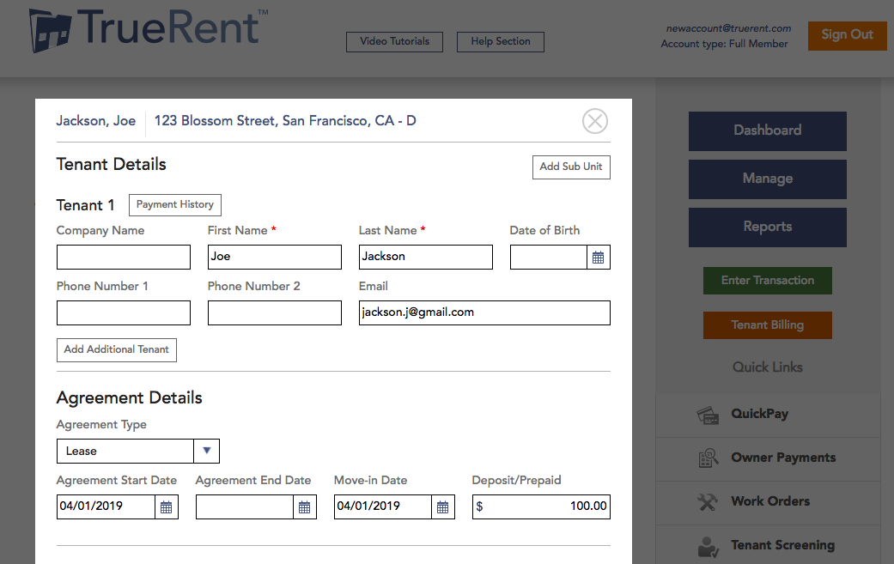Viewport: 894px width, 564px height.
Task: Click the Work Orders tools icon
Action: pos(708,502)
